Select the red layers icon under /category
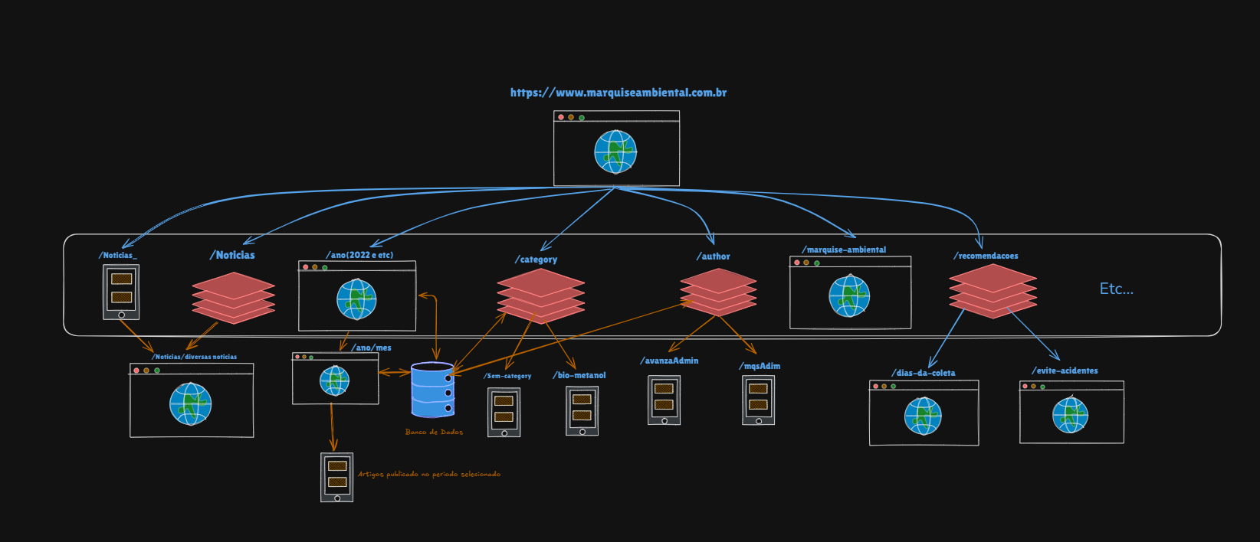1260x542 pixels. coord(540,295)
